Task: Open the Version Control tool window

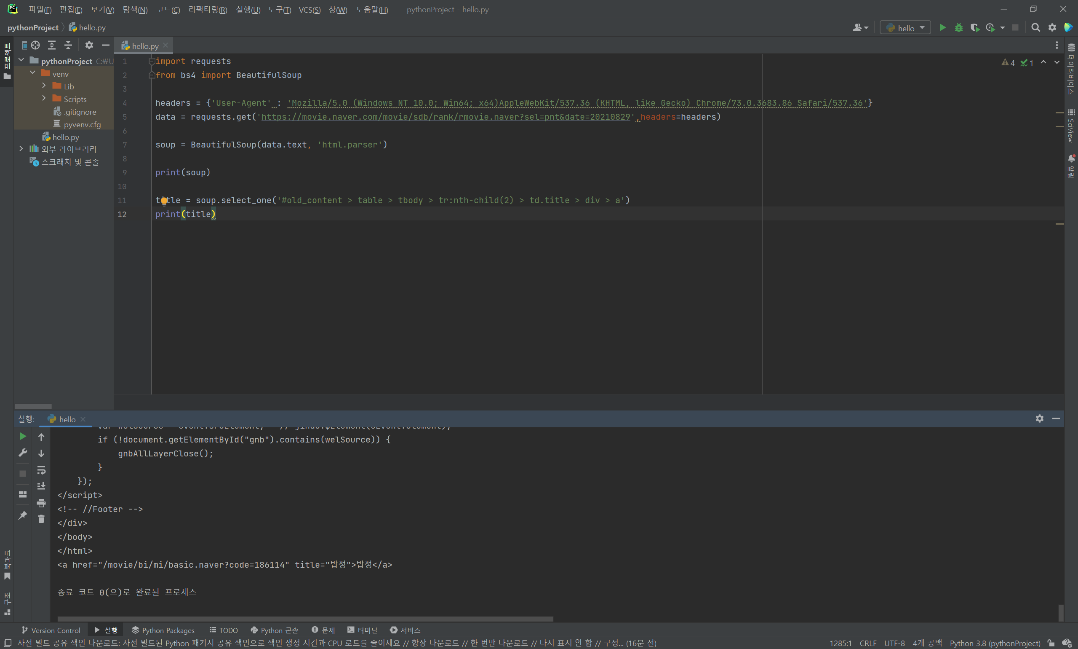Action: 51,630
